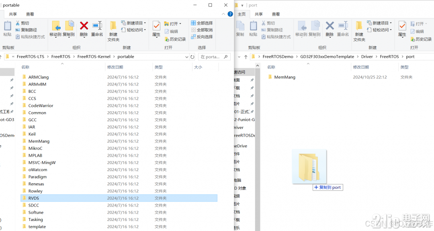Click New folder in portable window ribbon
This screenshot has width=434, height=231.
pyautogui.click(x=113, y=31)
